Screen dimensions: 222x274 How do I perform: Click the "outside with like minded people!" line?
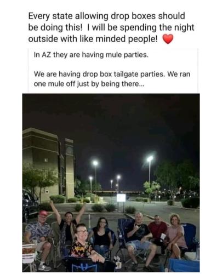click(x=93, y=39)
